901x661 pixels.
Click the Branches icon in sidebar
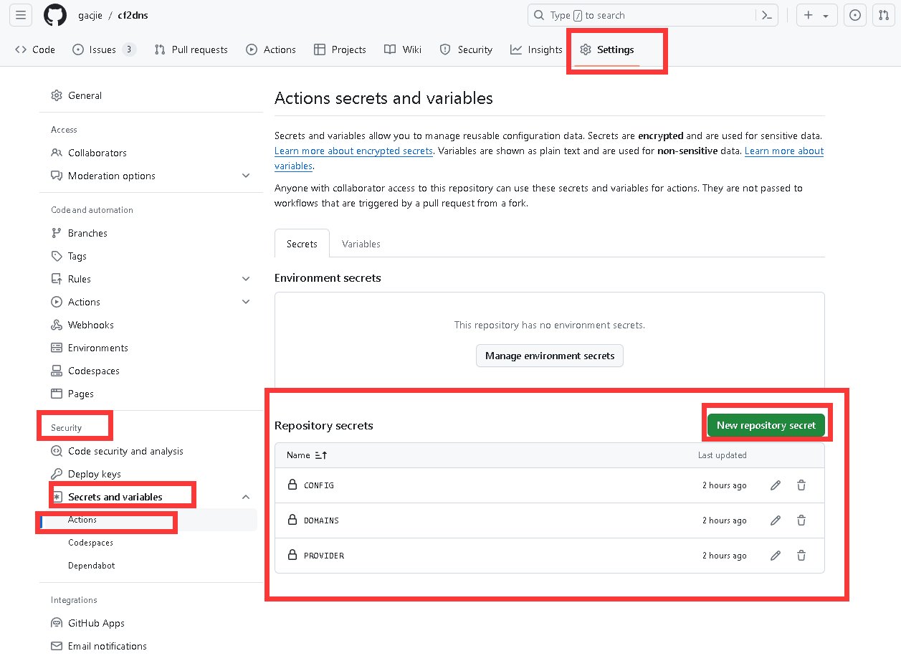tap(57, 233)
